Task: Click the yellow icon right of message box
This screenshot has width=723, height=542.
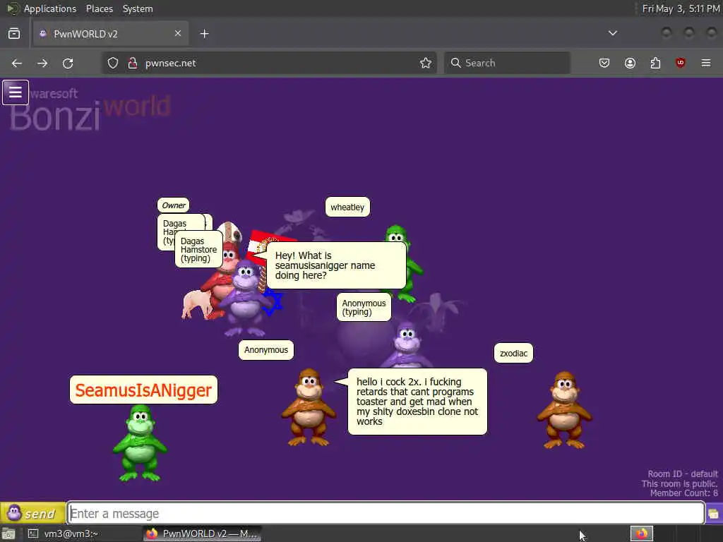Action: 713,514
